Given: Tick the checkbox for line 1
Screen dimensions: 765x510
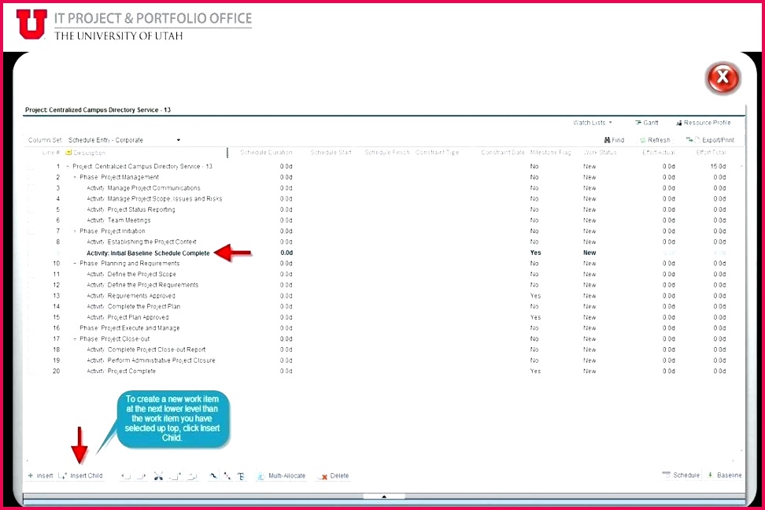Looking at the screenshot, I should [31, 167].
